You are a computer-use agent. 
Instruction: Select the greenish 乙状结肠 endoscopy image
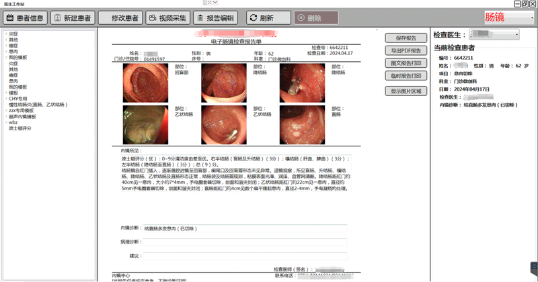(145, 125)
